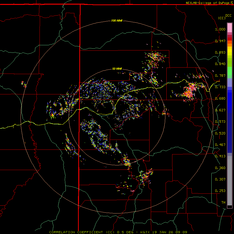Click the 50 NMI range ring label

click(117, 69)
